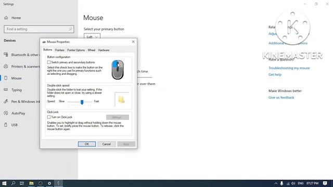The width and height of the screenshot is (333, 187).
Task: Click the disabled ClickLock Settings button
Action: [118, 117]
